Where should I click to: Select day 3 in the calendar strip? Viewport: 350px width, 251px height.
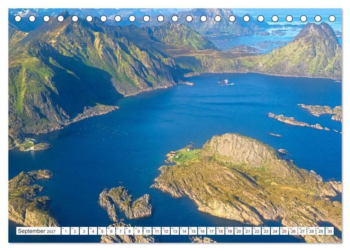coord(84,231)
